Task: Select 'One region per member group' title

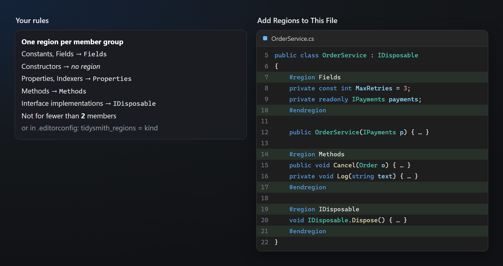Action: point(72,42)
